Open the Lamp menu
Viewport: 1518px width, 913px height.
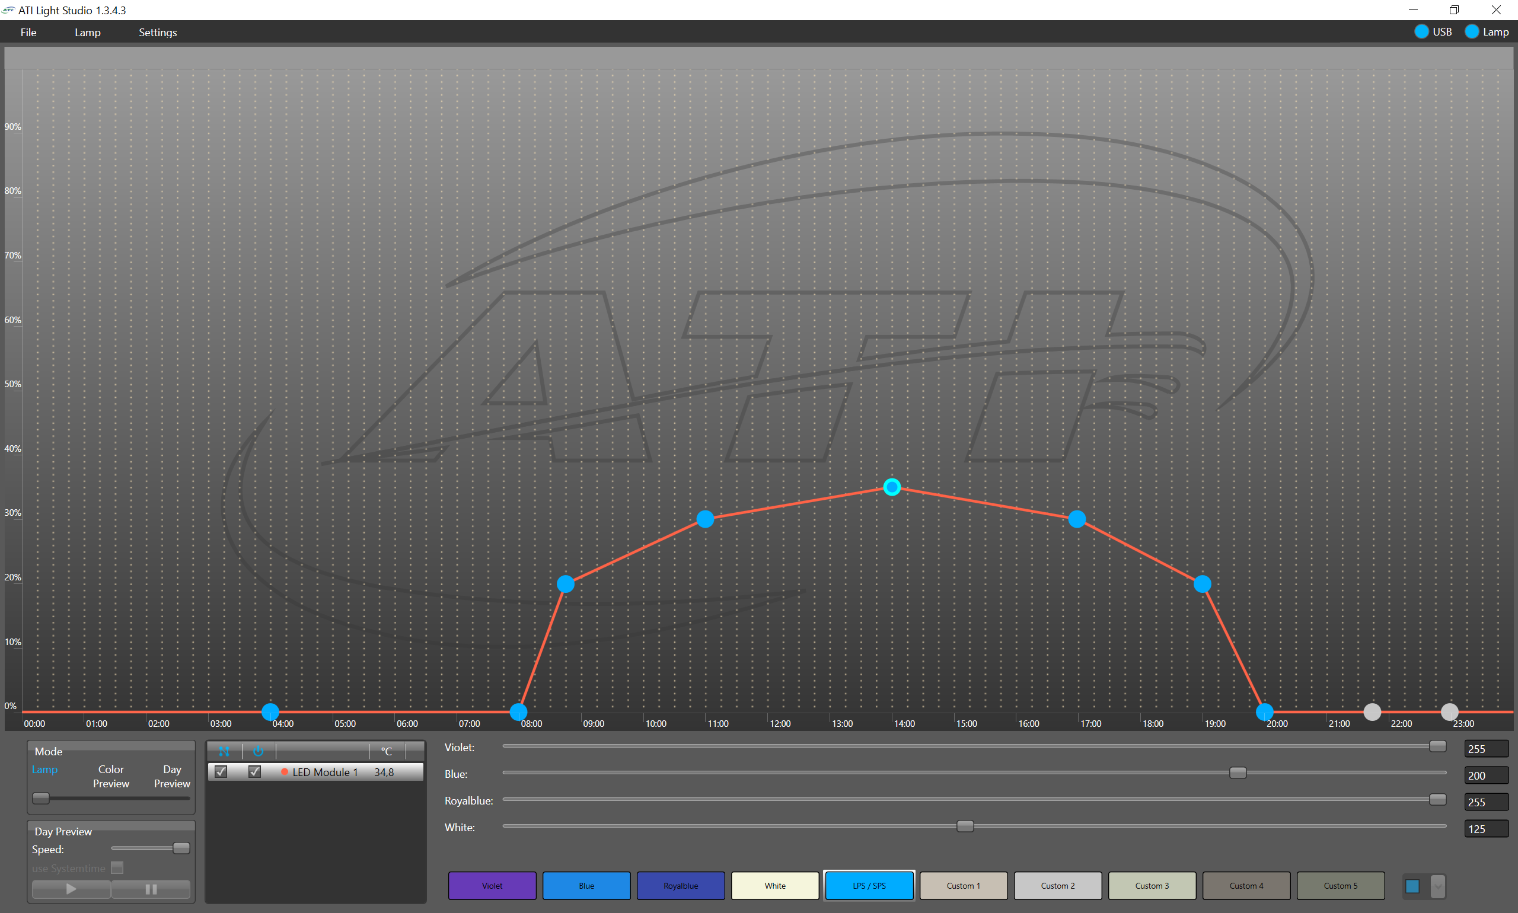coord(87,32)
